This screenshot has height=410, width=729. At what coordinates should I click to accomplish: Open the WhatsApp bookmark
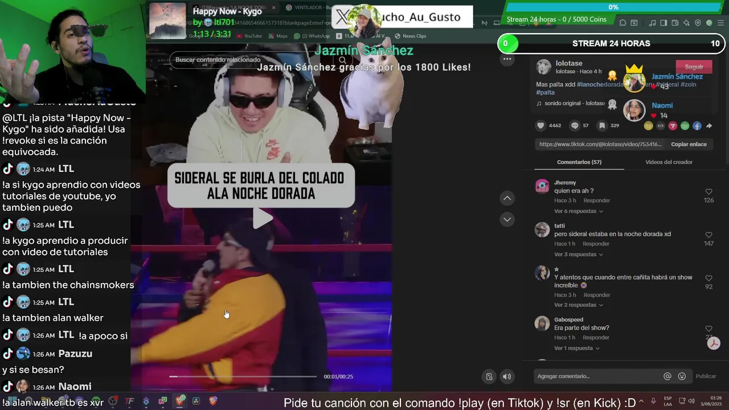312,36
